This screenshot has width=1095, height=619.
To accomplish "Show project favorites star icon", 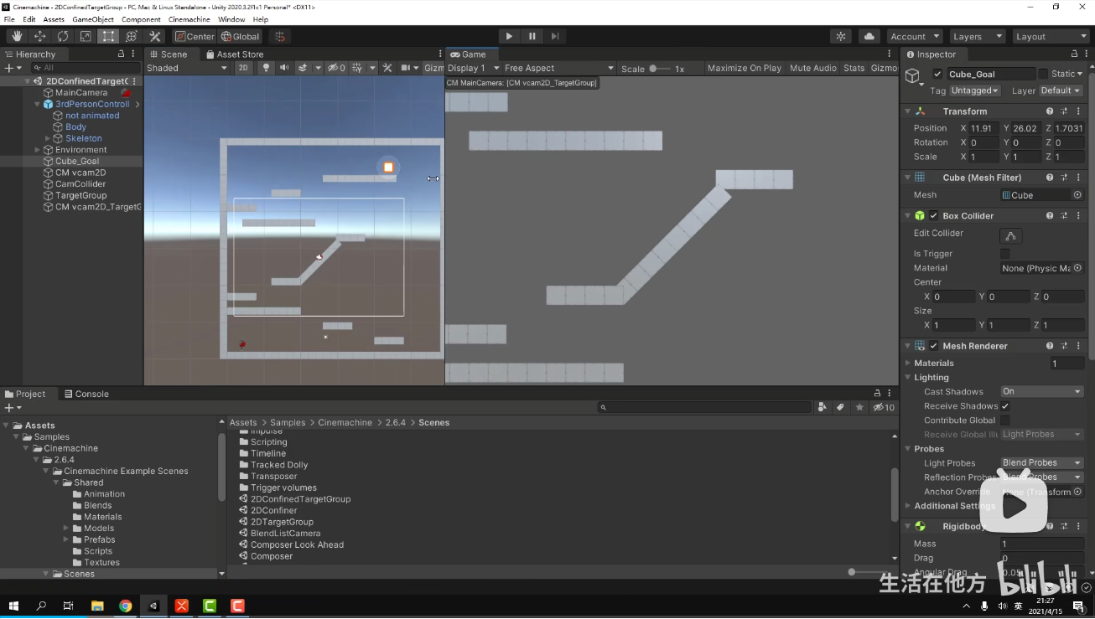I will pos(859,407).
